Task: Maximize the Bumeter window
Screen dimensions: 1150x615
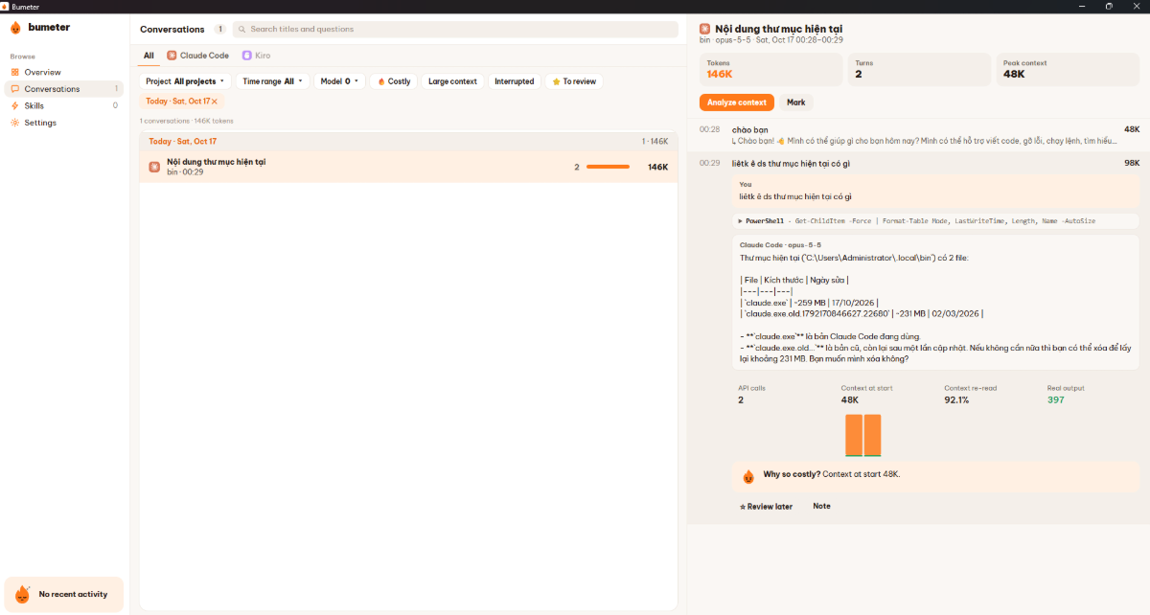Action: click(x=1109, y=7)
